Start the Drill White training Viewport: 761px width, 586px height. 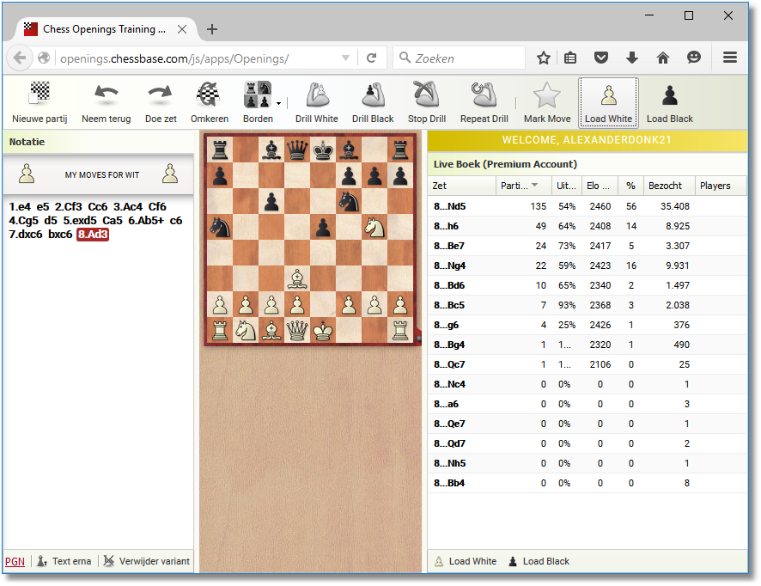click(x=317, y=102)
